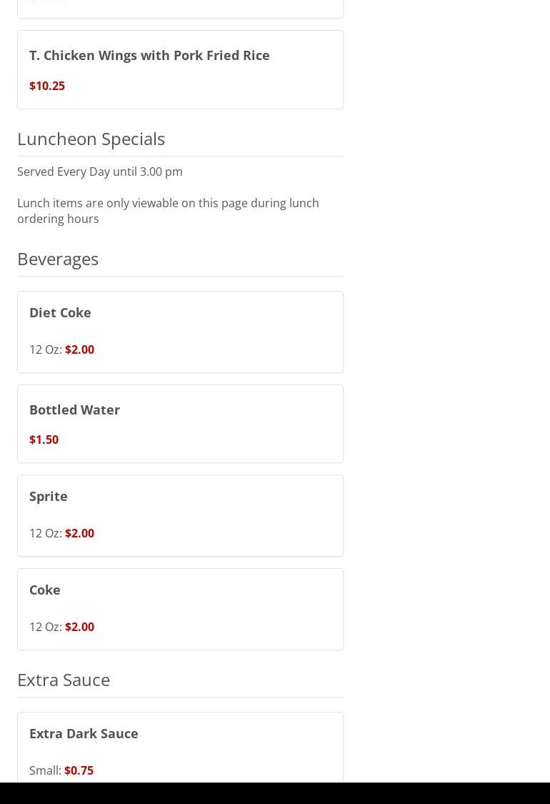Select the Bottled Water item title
Image resolution: width=550 pixels, height=804 pixels.
pos(74,410)
